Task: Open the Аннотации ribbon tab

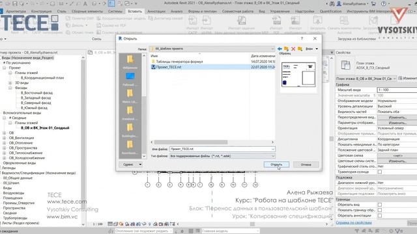Action: pyautogui.click(x=156, y=12)
